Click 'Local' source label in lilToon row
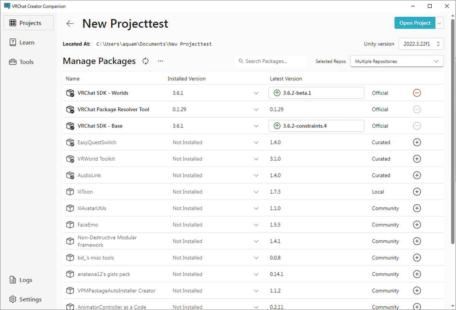 tap(378, 192)
